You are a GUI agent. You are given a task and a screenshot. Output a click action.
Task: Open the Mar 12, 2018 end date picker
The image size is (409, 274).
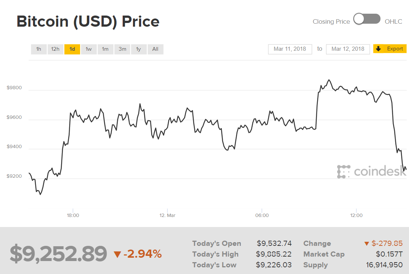(348, 49)
